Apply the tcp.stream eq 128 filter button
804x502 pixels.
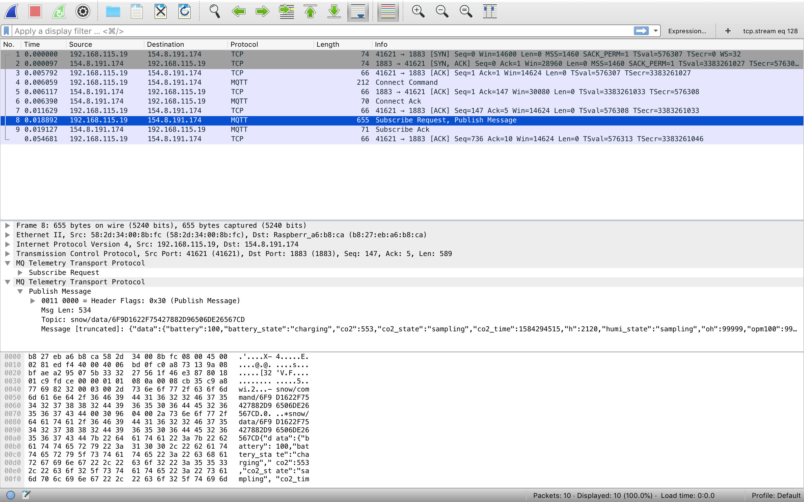point(770,31)
